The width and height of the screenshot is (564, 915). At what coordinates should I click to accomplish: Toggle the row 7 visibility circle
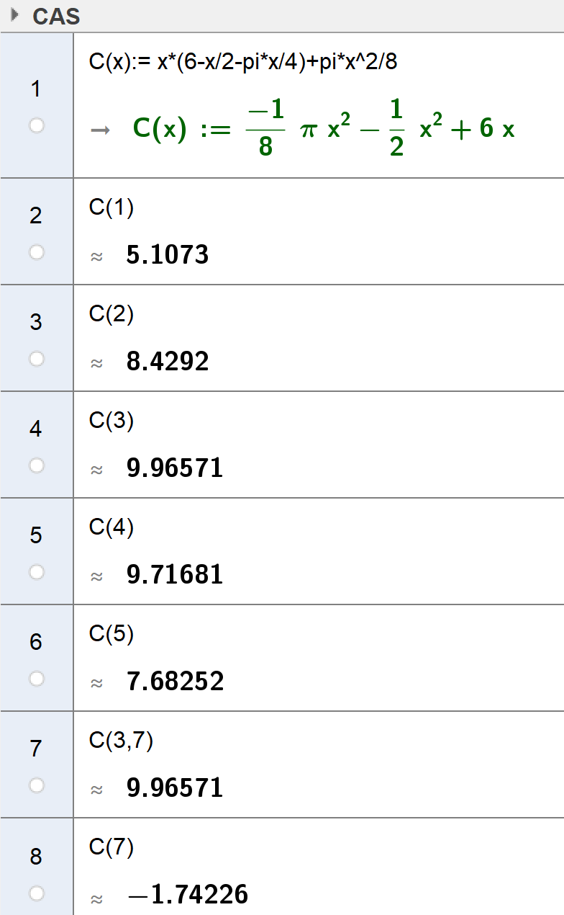[37, 785]
